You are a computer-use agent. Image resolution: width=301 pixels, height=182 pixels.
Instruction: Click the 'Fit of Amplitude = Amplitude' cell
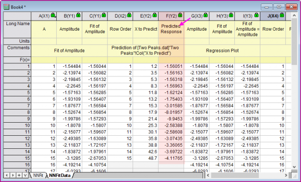(x=247, y=29)
